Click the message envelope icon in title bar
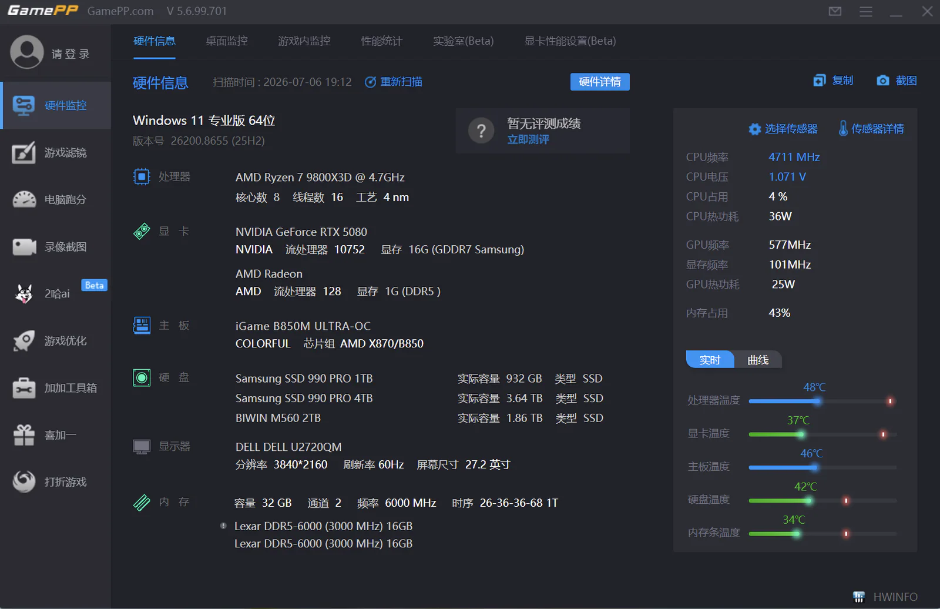 click(x=835, y=11)
